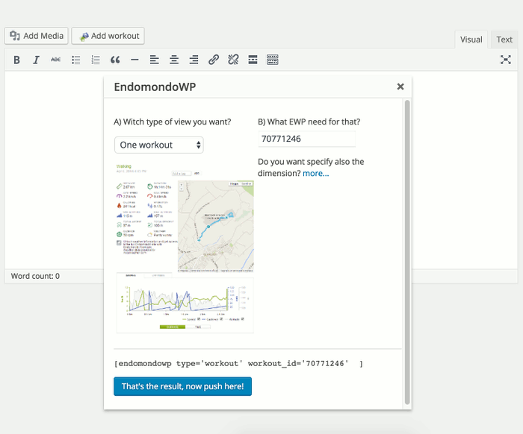Screen dimensions: 523x434
Task: Click the EndomondoWP dialog title
Action: (155, 87)
